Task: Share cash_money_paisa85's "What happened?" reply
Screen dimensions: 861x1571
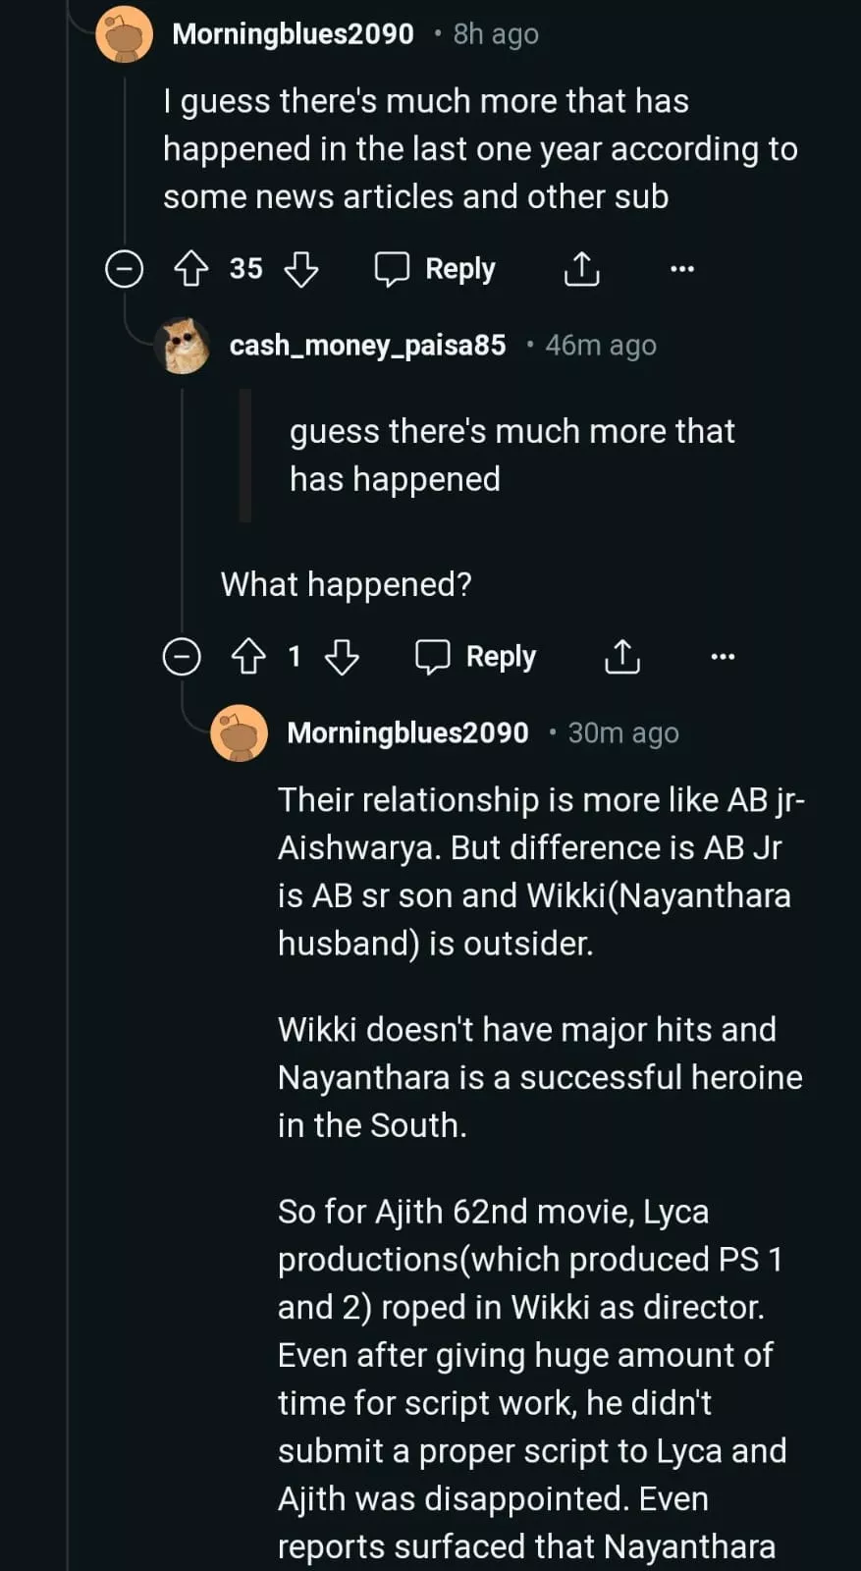Action: coord(621,656)
